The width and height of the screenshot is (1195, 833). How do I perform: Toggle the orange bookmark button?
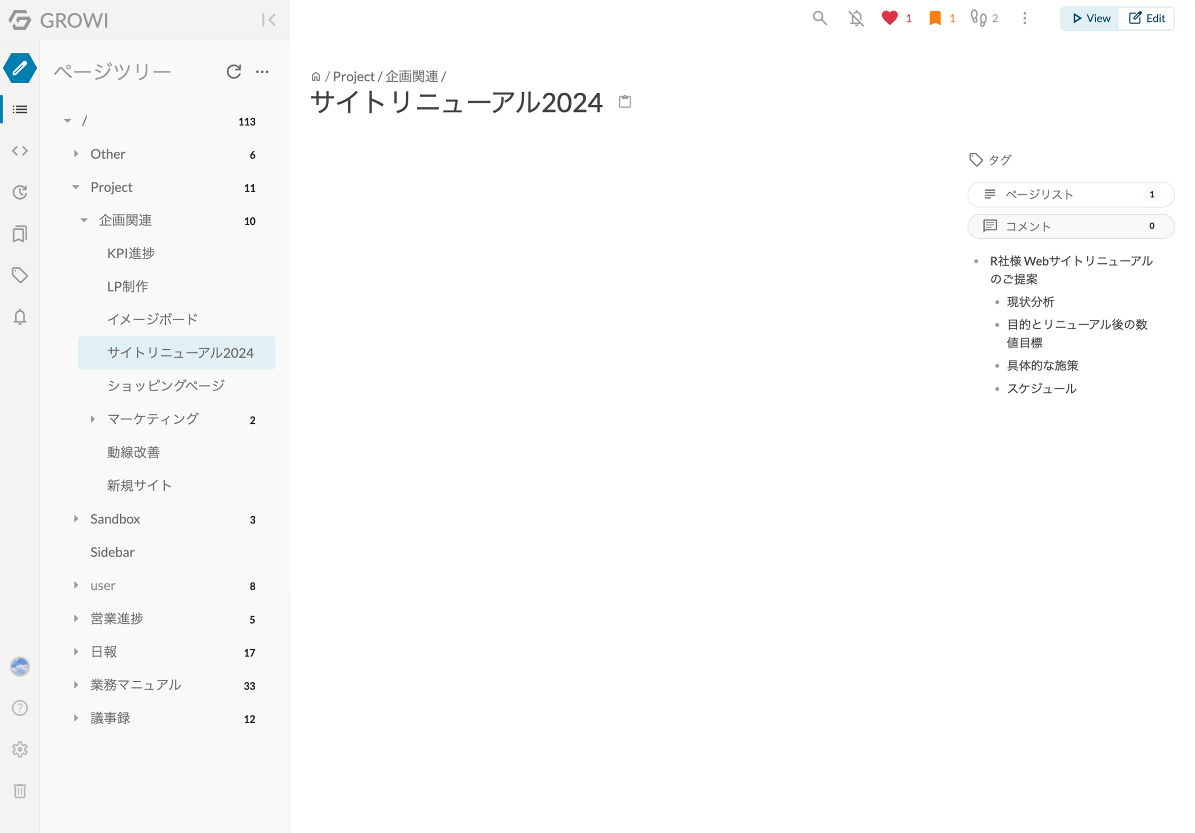935,18
